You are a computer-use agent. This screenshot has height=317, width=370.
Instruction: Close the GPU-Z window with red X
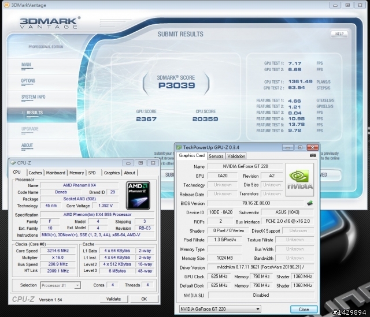[x=312, y=148]
